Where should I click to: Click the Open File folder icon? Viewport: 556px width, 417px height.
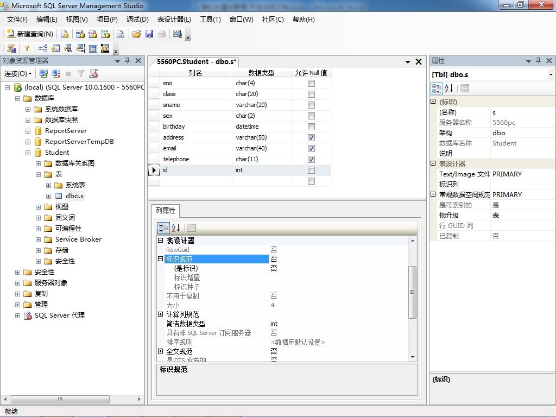click(136, 34)
